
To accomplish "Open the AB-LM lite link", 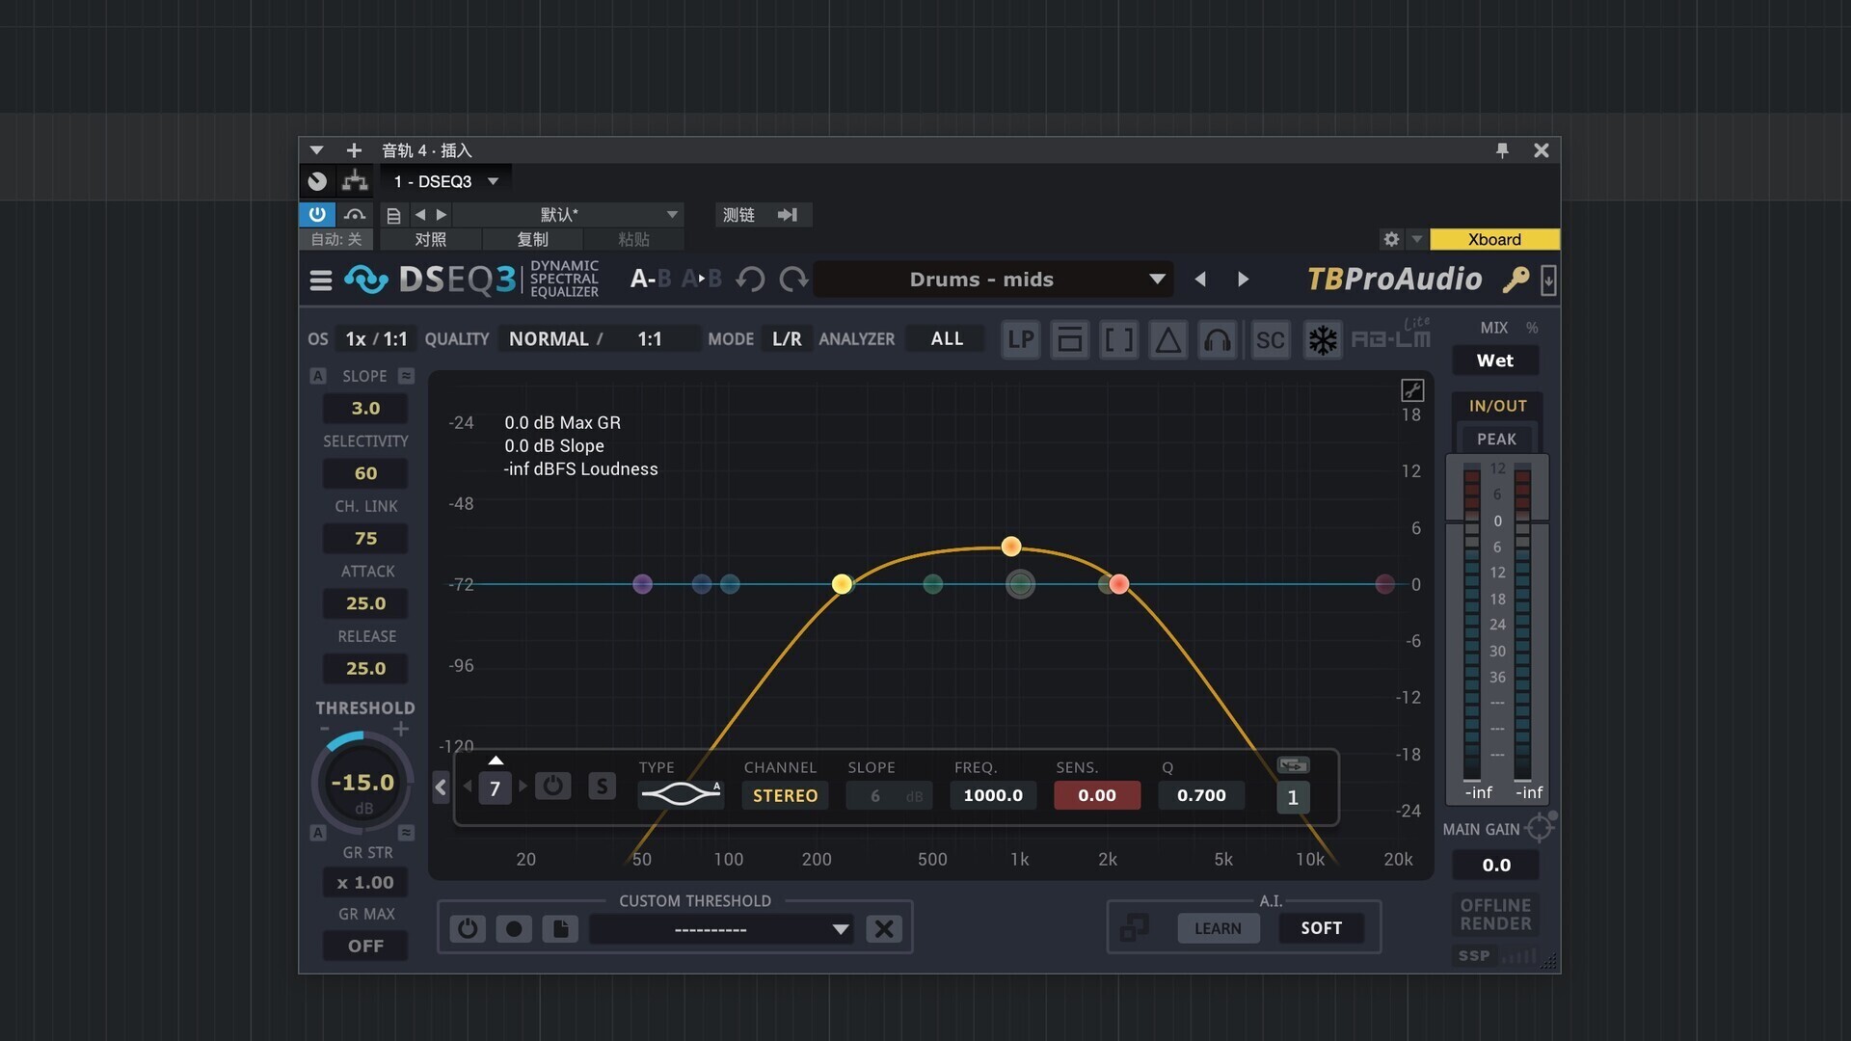I will 1391,335.
